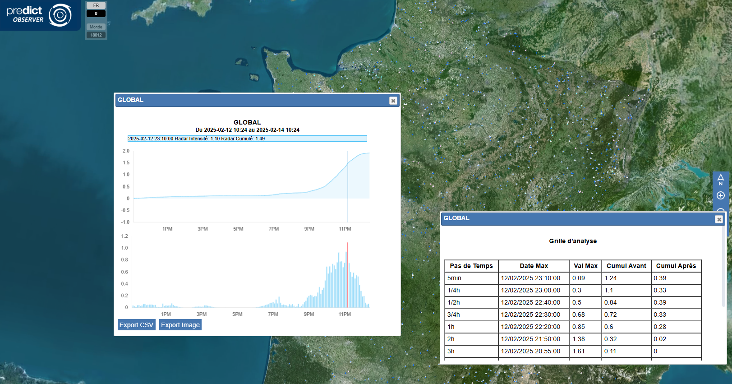Click the Cumul Après column header
This screenshot has width=732, height=384.
(676, 266)
